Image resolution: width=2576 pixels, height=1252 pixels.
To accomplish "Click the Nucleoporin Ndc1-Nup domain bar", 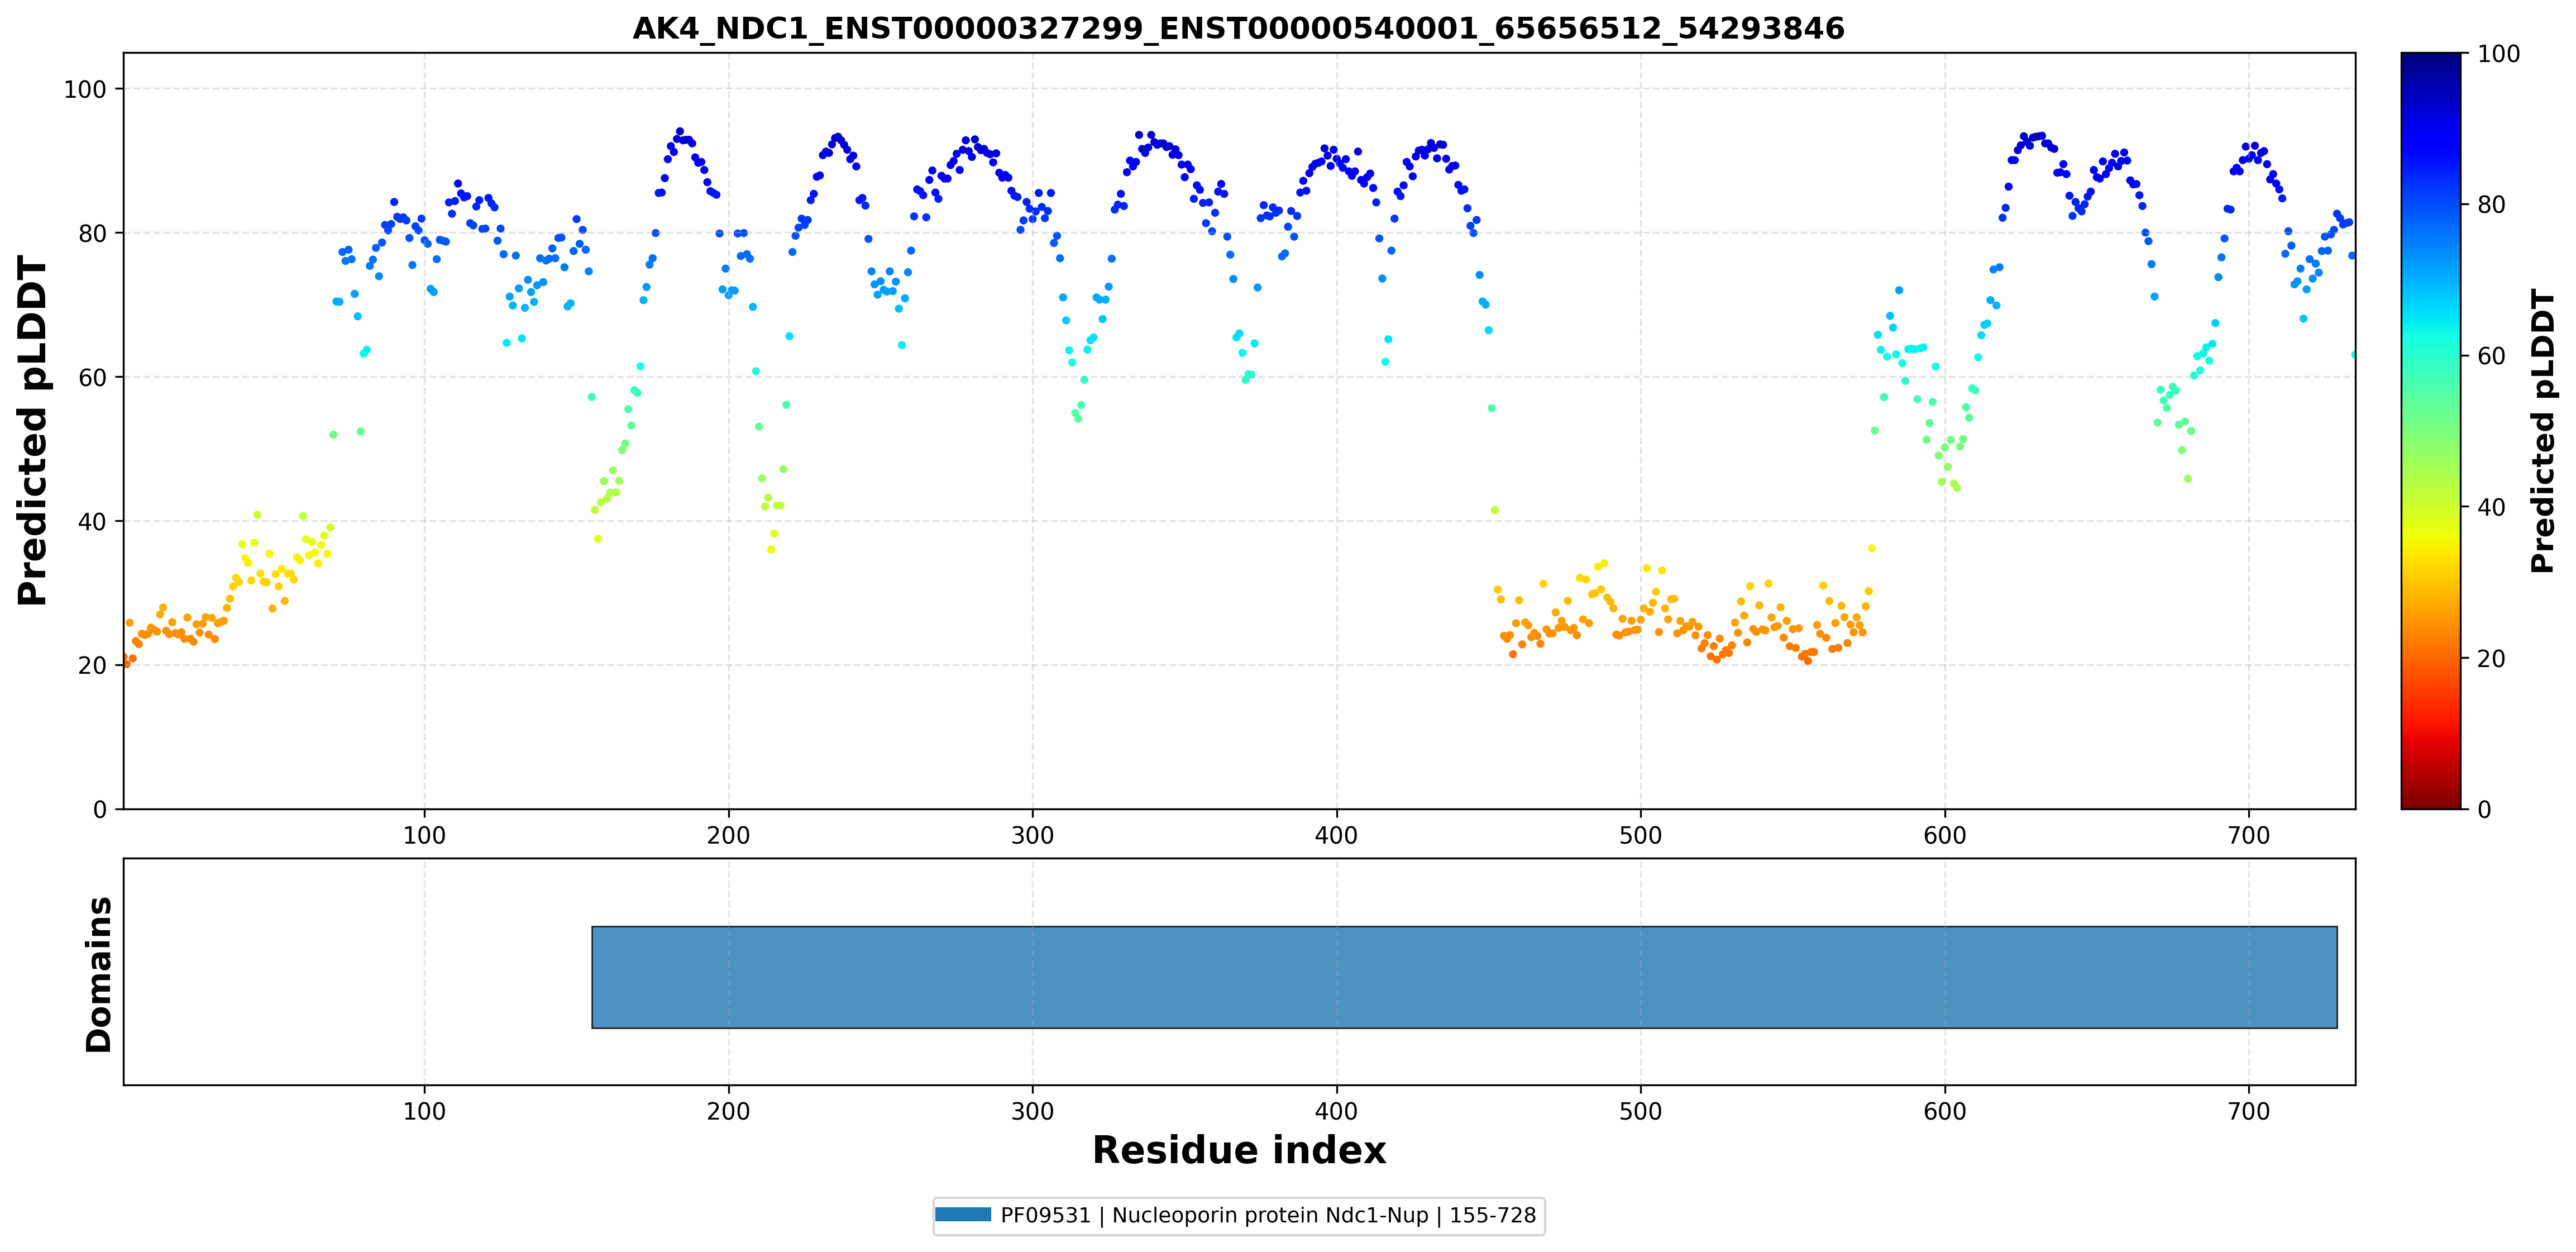I will 1464,977.
